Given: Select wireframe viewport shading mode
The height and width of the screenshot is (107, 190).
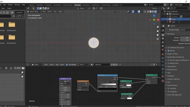Looking at the screenshot, I should click(x=148, y=12).
